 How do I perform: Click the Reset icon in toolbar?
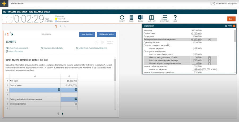click(x=122, y=18)
